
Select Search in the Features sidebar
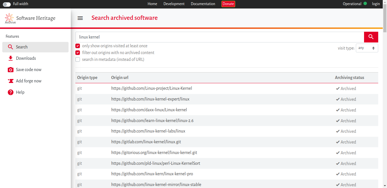point(35,47)
